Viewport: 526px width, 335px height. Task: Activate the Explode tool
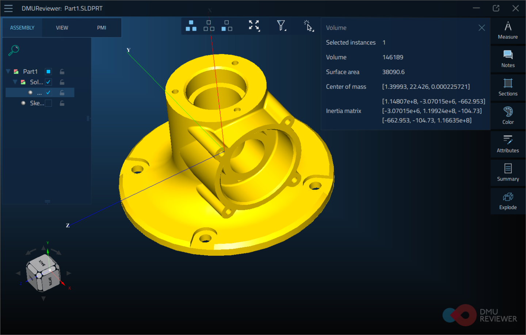[508, 201]
